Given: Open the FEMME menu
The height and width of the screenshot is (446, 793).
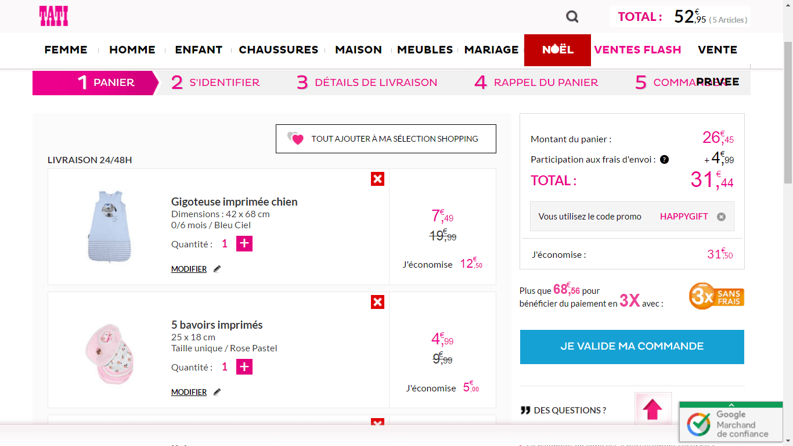Looking at the screenshot, I should pyautogui.click(x=66, y=50).
